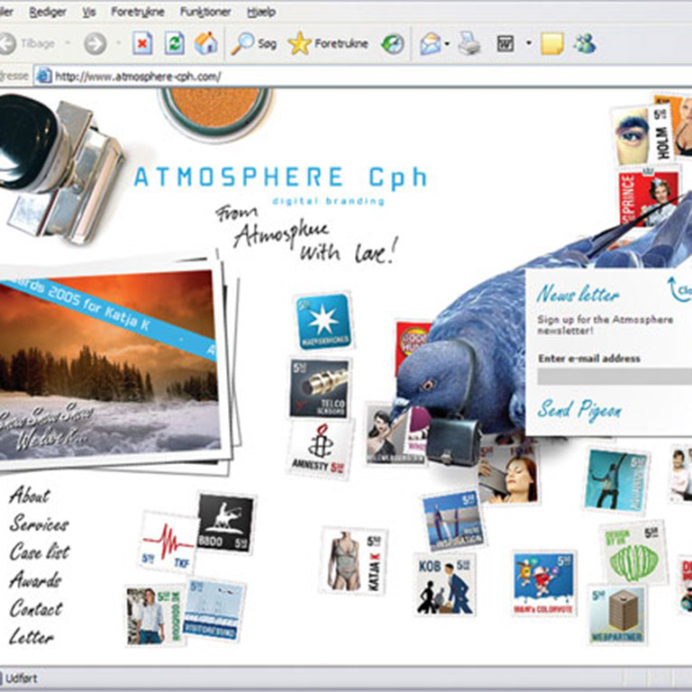Open the yellow note icon in the toolbar
Image resolution: width=692 pixels, height=692 pixels.
(551, 42)
